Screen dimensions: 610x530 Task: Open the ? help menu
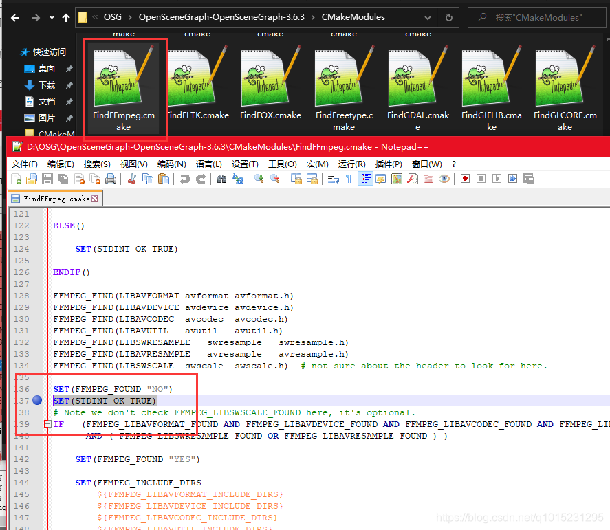pyautogui.click(x=454, y=164)
